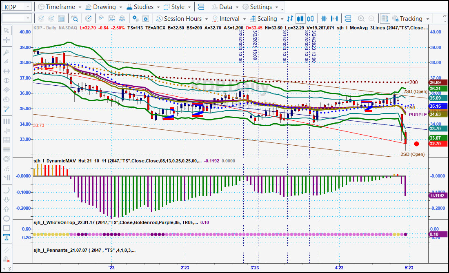Viewport: 449px width, 273px height.
Task: Click the stacked panels icon beside Style
Action: (x=201, y=7)
